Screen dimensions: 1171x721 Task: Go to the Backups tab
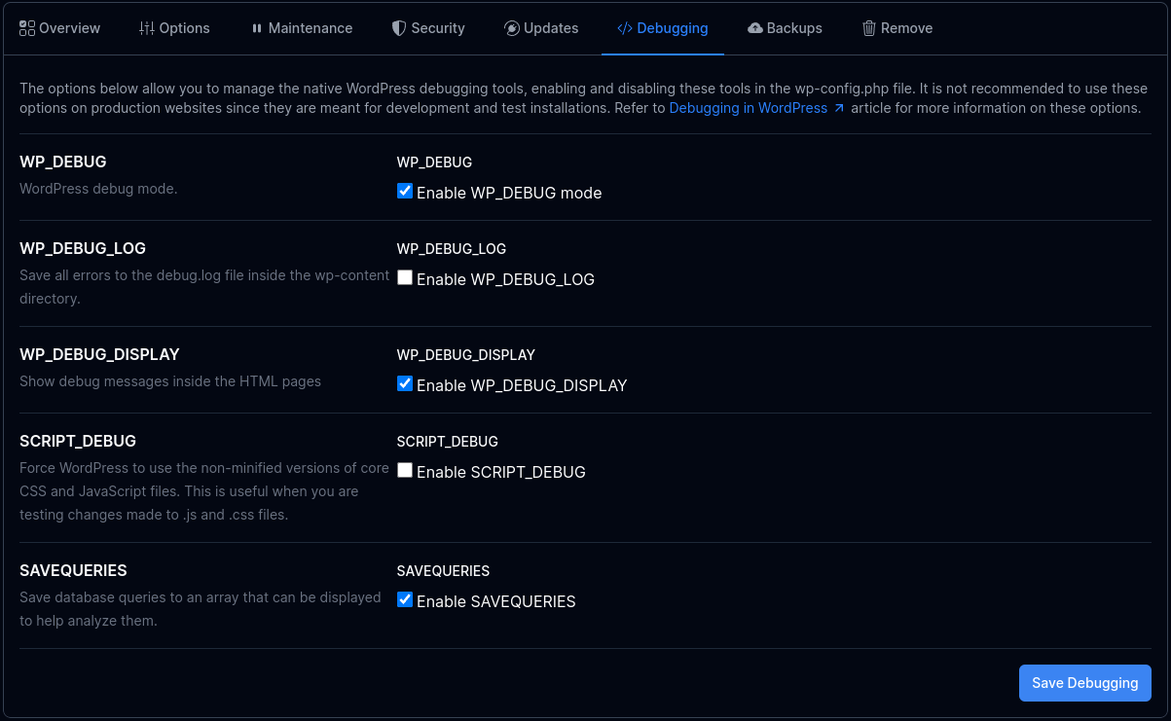[785, 28]
